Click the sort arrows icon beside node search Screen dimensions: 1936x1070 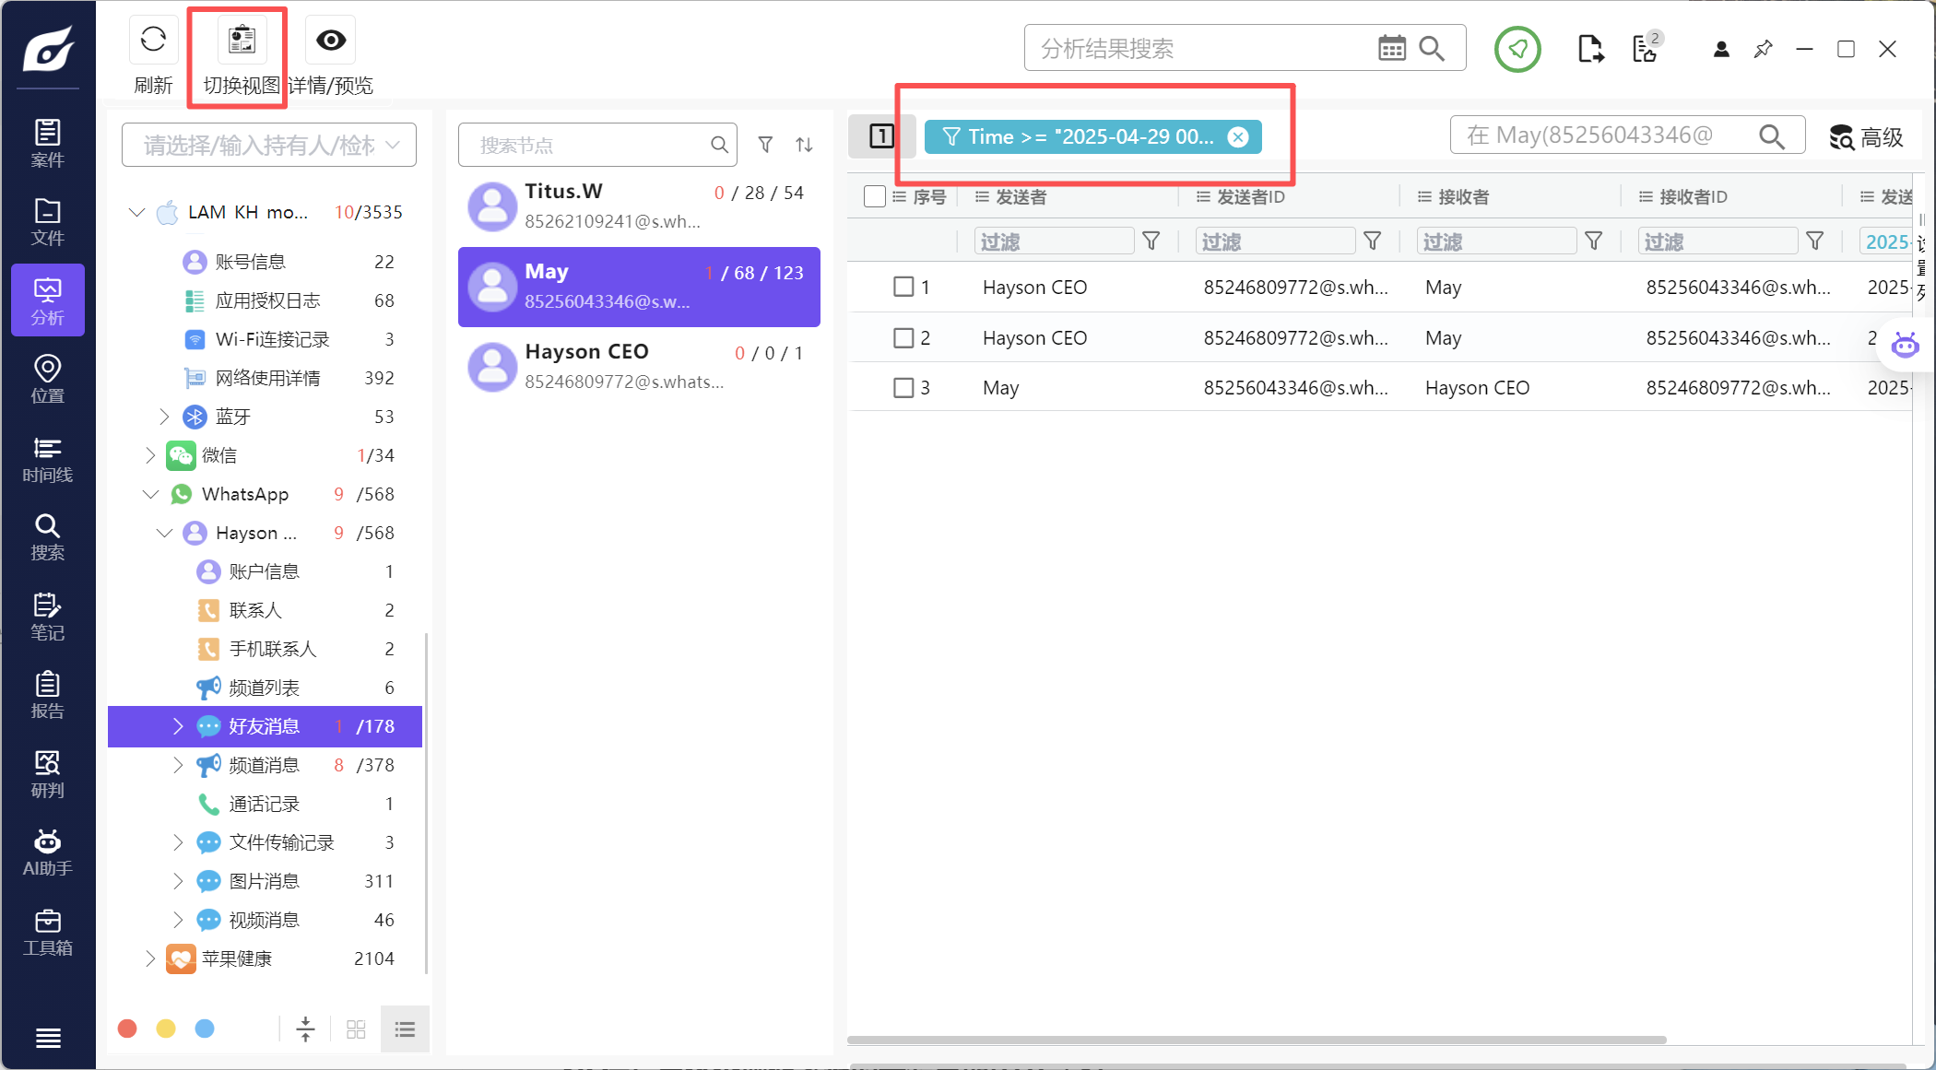tap(804, 145)
